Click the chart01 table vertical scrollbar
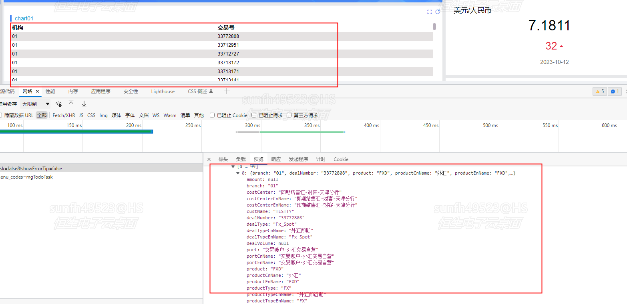Image resolution: width=627 pixels, height=304 pixels. (434, 27)
